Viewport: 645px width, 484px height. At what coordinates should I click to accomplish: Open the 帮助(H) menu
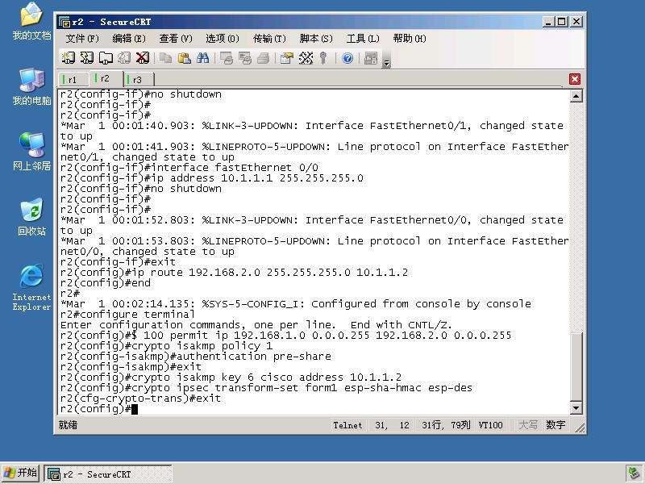pos(410,39)
